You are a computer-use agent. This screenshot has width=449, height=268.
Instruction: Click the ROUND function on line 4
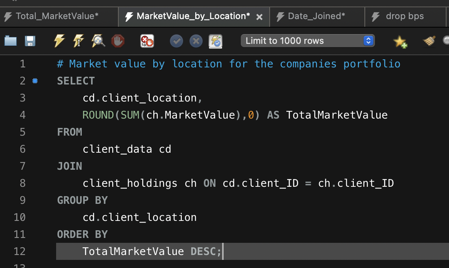[98, 115]
